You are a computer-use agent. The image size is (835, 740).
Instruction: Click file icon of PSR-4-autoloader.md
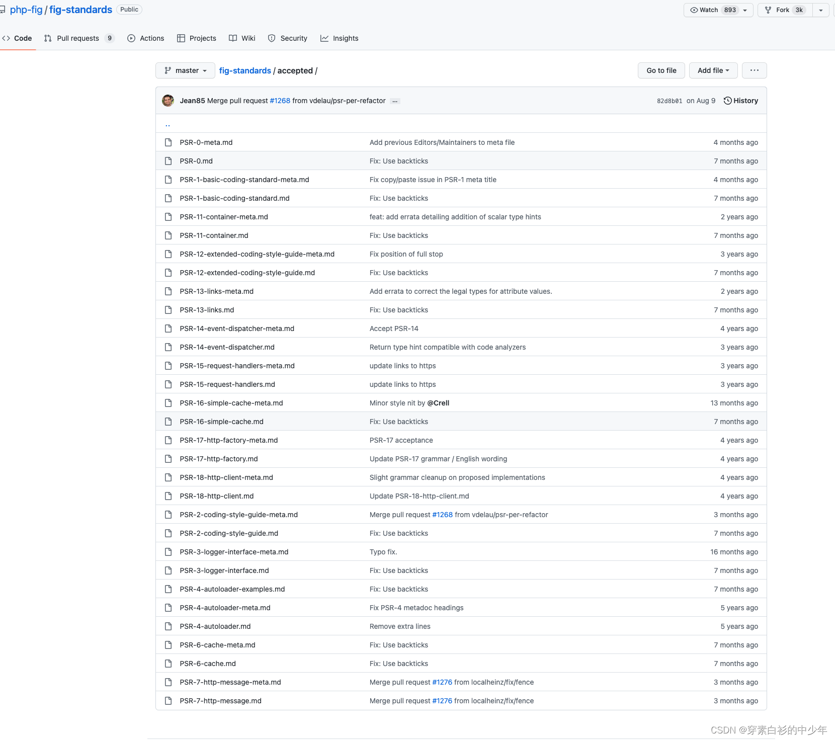point(169,626)
